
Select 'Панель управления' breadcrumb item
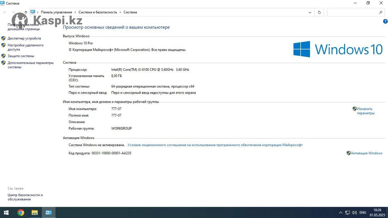click(56, 12)
